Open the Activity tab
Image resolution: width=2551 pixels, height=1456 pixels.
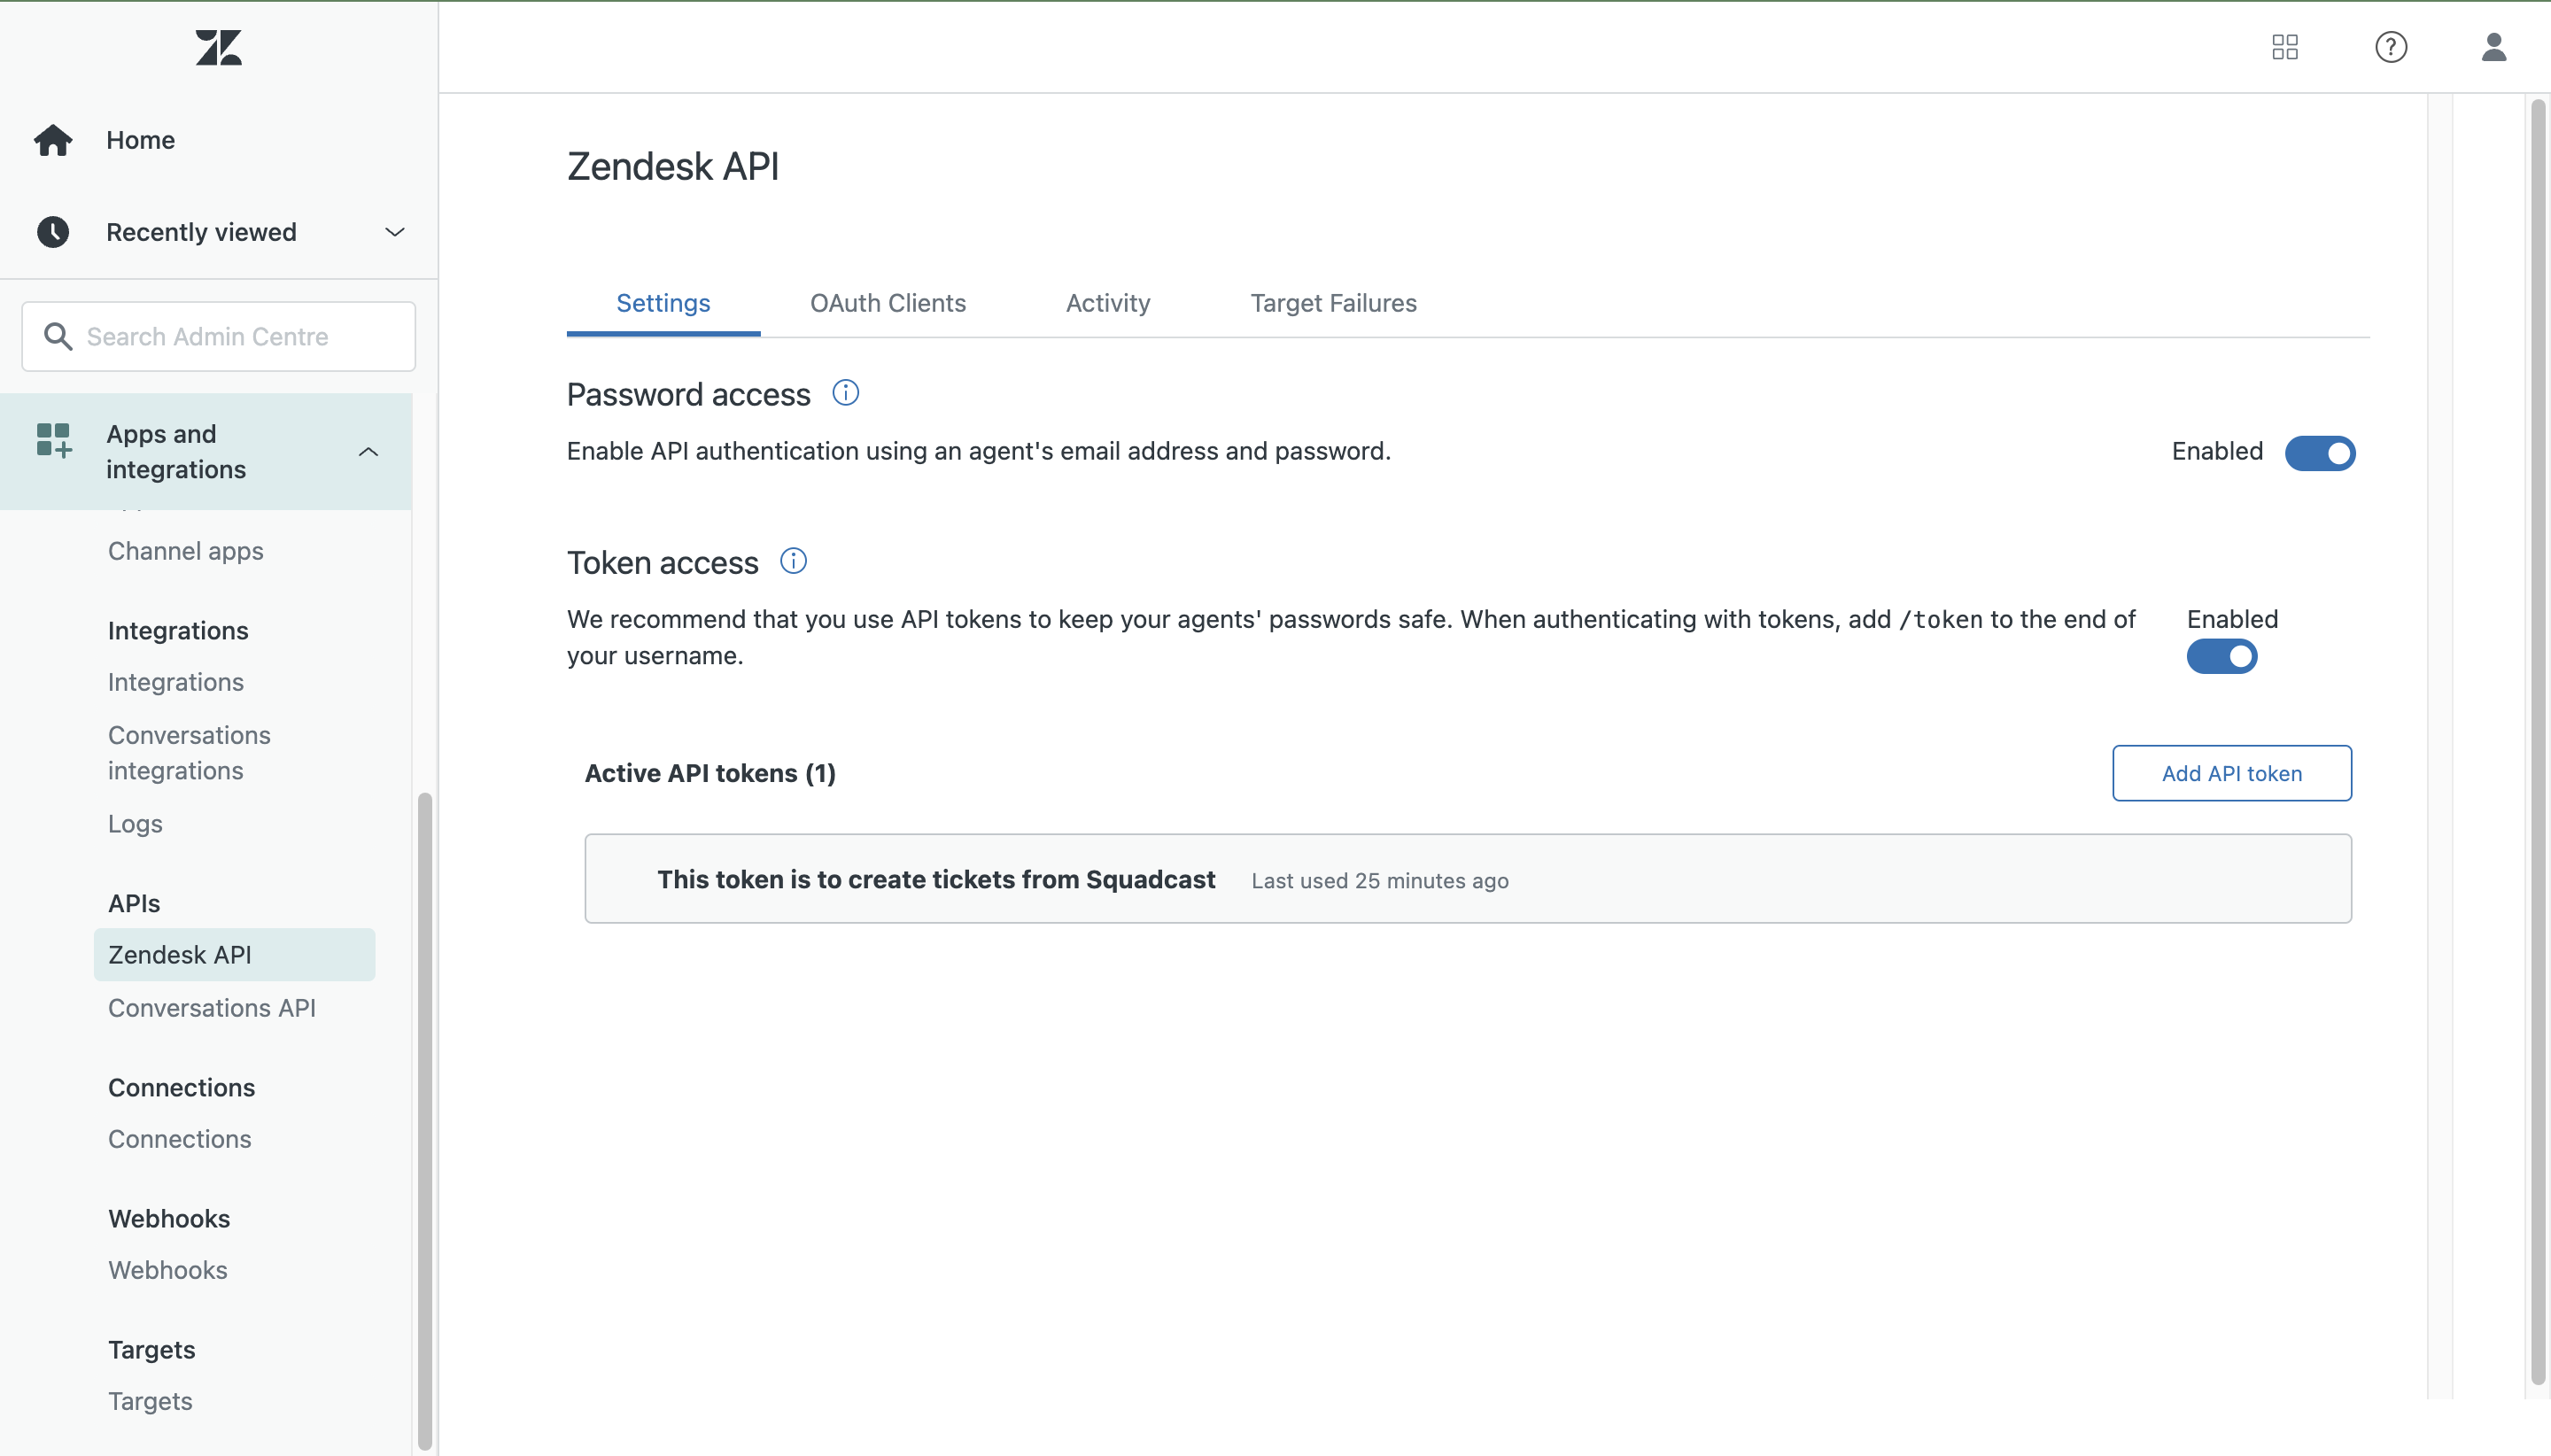(x=1108, y=303)
